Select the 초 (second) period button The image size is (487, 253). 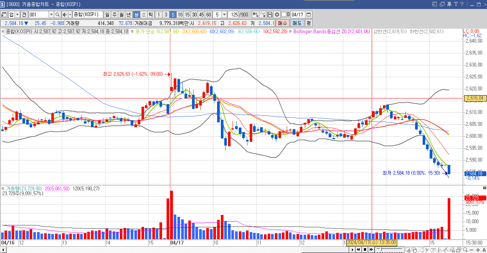click(x=144, y=15)
